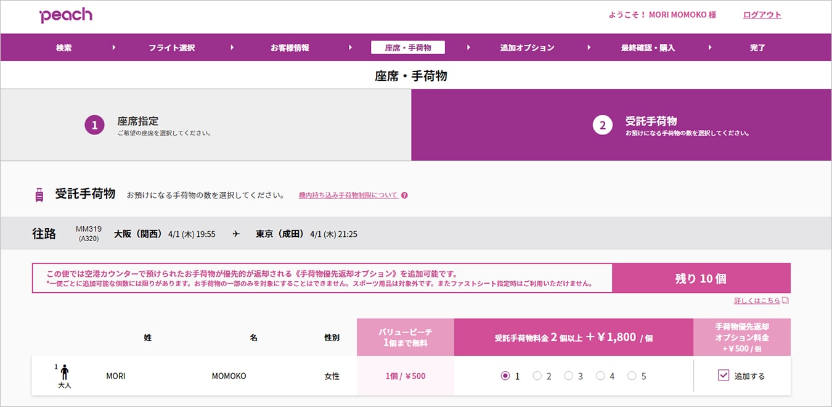
Task: Go to the フライト選択 step
Action: pos(171,47)
